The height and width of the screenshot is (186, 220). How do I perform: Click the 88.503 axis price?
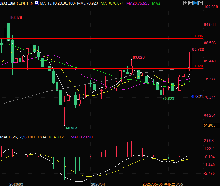coord(210,43)
